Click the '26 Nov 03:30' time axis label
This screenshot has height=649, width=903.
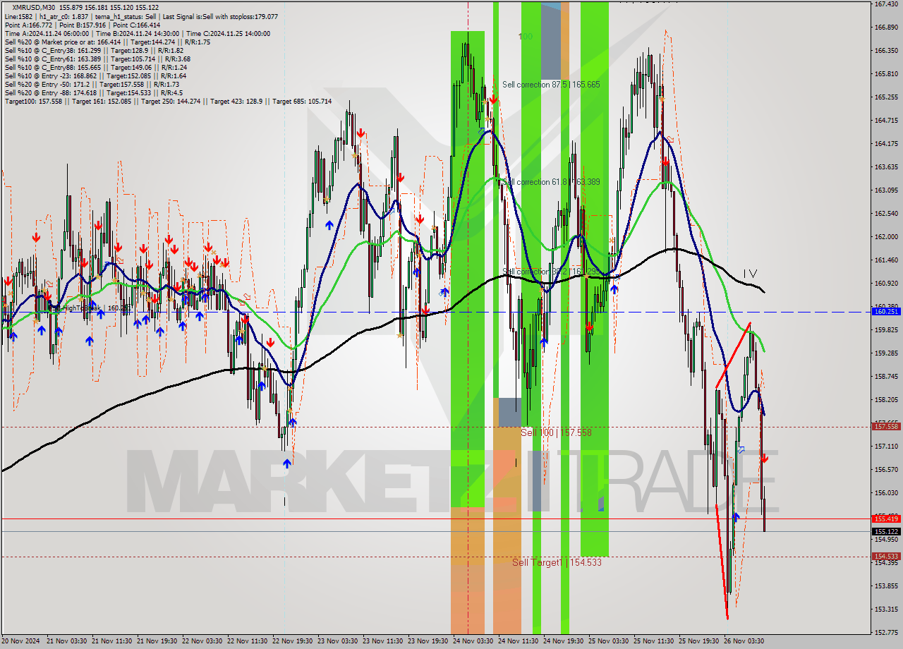pyautogui.click(x=745, y=641)
